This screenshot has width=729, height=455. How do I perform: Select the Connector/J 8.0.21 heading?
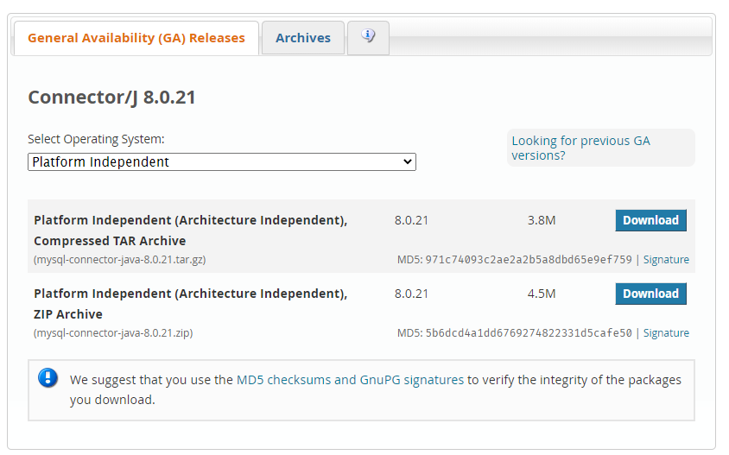tap(111, 98)
